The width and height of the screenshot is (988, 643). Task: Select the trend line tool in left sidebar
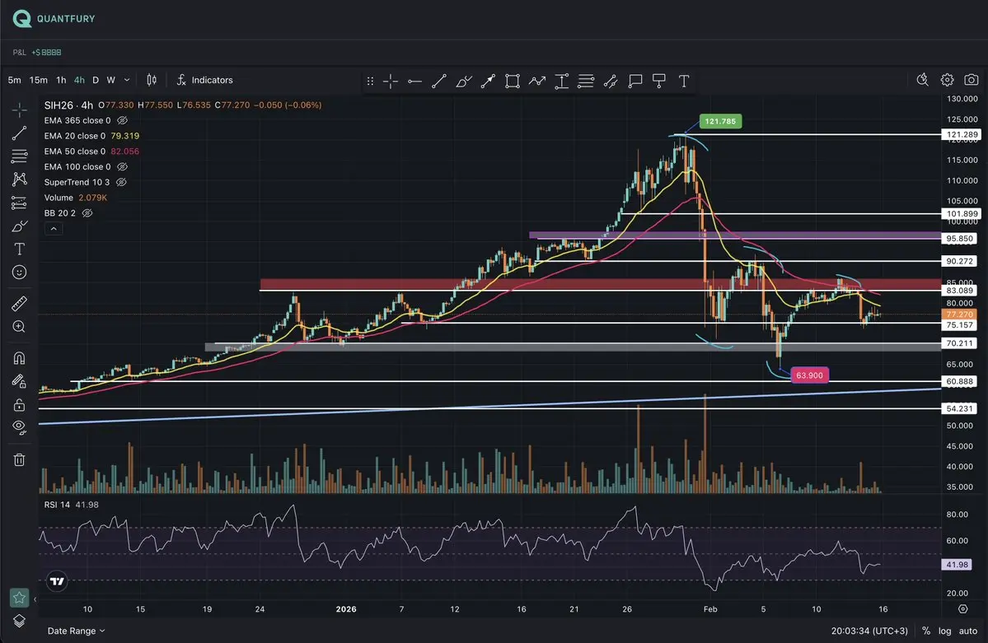[x=20, y=133]
